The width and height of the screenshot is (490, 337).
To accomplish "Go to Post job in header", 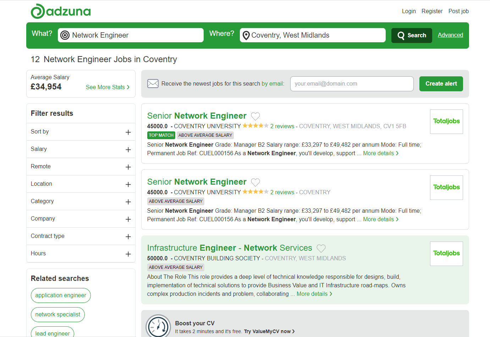I will [458, 11].
